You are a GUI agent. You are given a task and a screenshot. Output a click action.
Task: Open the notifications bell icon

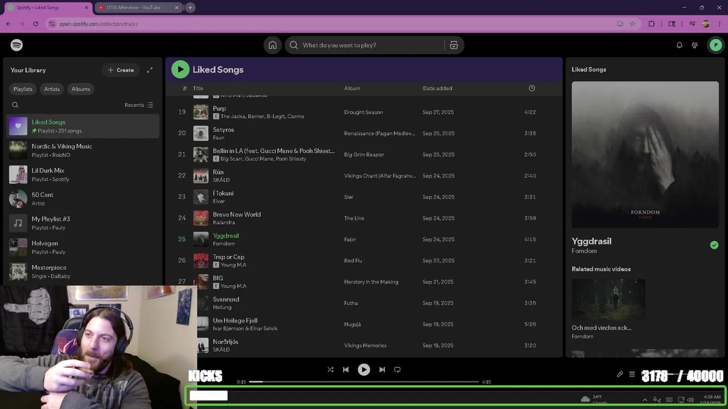click(679, 45)
